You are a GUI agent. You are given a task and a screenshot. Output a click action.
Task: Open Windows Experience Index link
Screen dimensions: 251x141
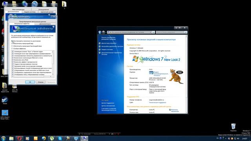pos(161,74)
